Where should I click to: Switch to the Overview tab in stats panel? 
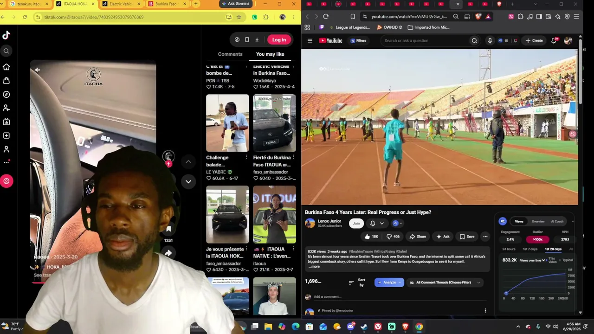(x=538, y=222)
